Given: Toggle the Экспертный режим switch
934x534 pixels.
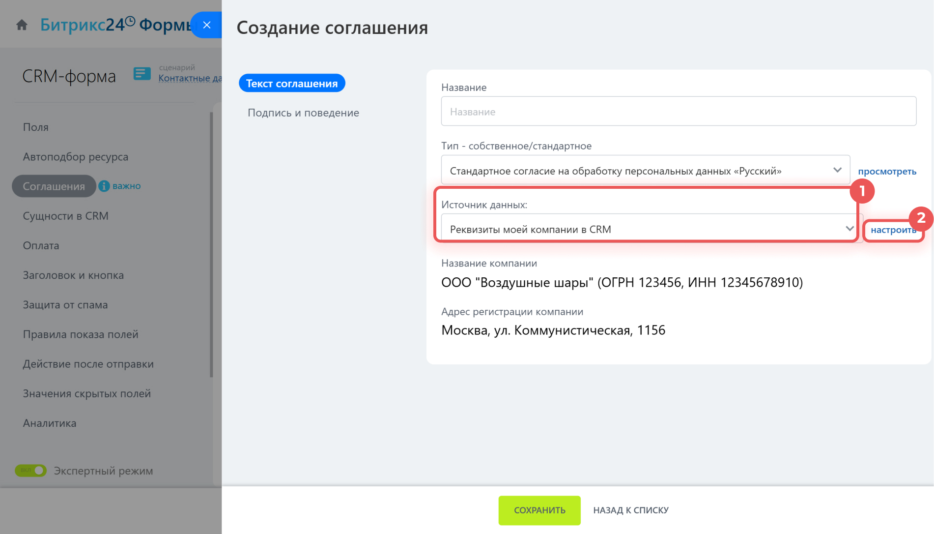Looking at the screenshot, I should click(x=30, y=471).
